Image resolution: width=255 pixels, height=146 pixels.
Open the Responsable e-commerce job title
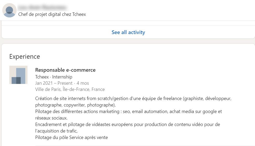pyautogui.click(x=65, y=70)
